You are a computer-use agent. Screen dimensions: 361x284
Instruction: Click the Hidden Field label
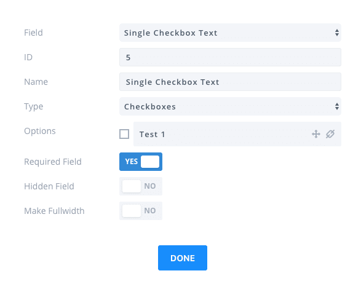[49, 186]
